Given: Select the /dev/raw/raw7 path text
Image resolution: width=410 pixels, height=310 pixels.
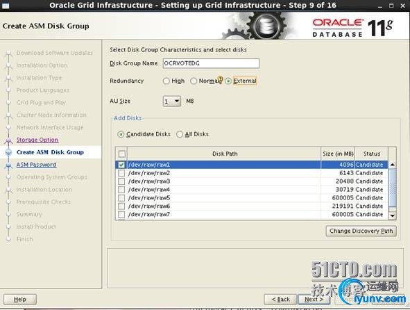Looking at the screenshot, I should coord(149,214).
